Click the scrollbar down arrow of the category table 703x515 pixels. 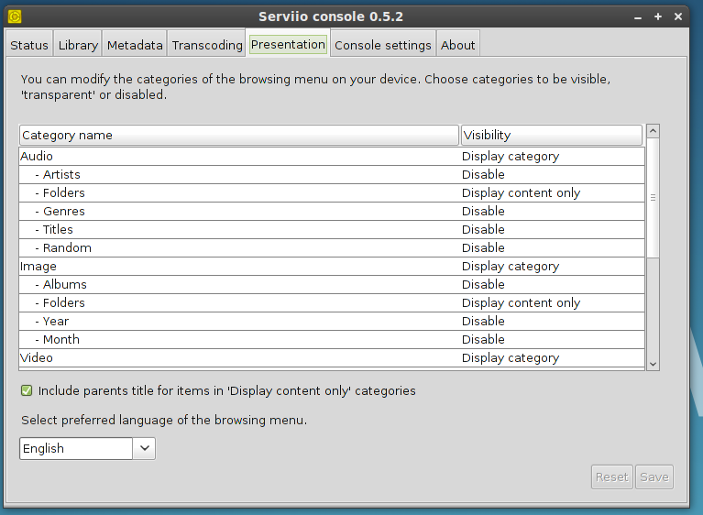(x=653, y=364)
